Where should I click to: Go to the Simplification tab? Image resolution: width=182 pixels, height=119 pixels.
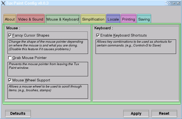(93, 19)
